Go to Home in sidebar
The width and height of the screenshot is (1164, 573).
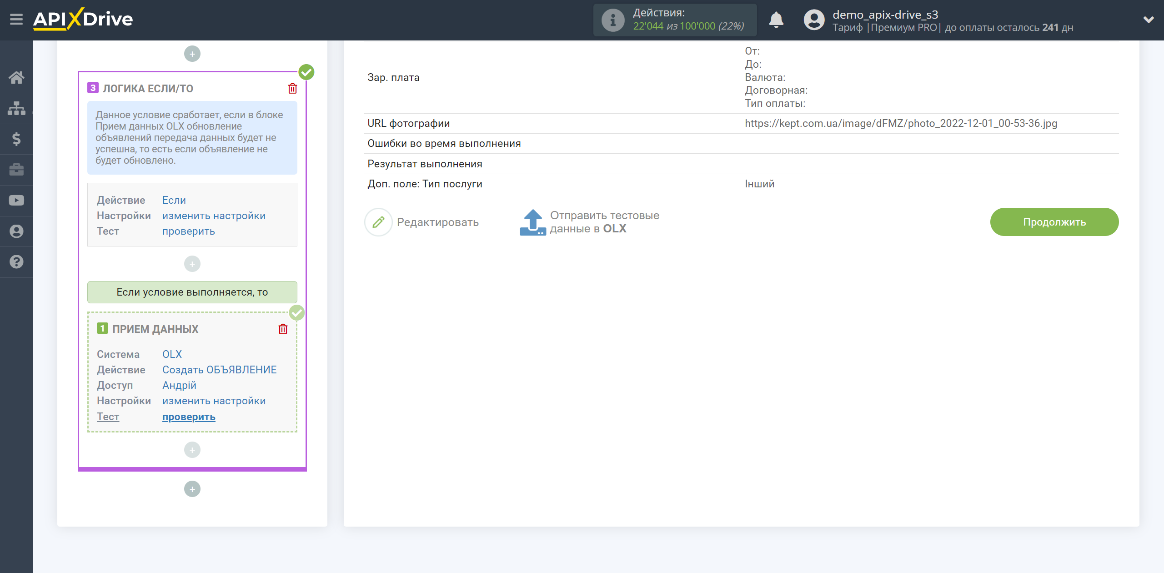(x=16, y=77)
